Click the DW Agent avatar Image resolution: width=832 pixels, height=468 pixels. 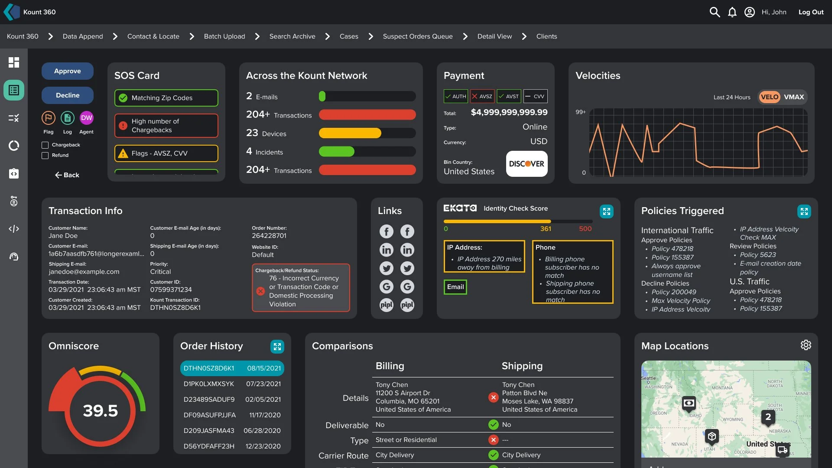(x=86, y=118)
